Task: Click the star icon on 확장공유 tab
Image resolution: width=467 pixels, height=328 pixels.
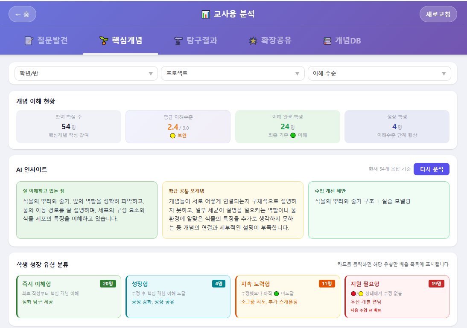Action: pos(253,41)
